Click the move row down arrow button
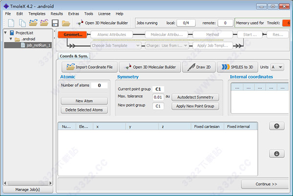 click(276, 154)
